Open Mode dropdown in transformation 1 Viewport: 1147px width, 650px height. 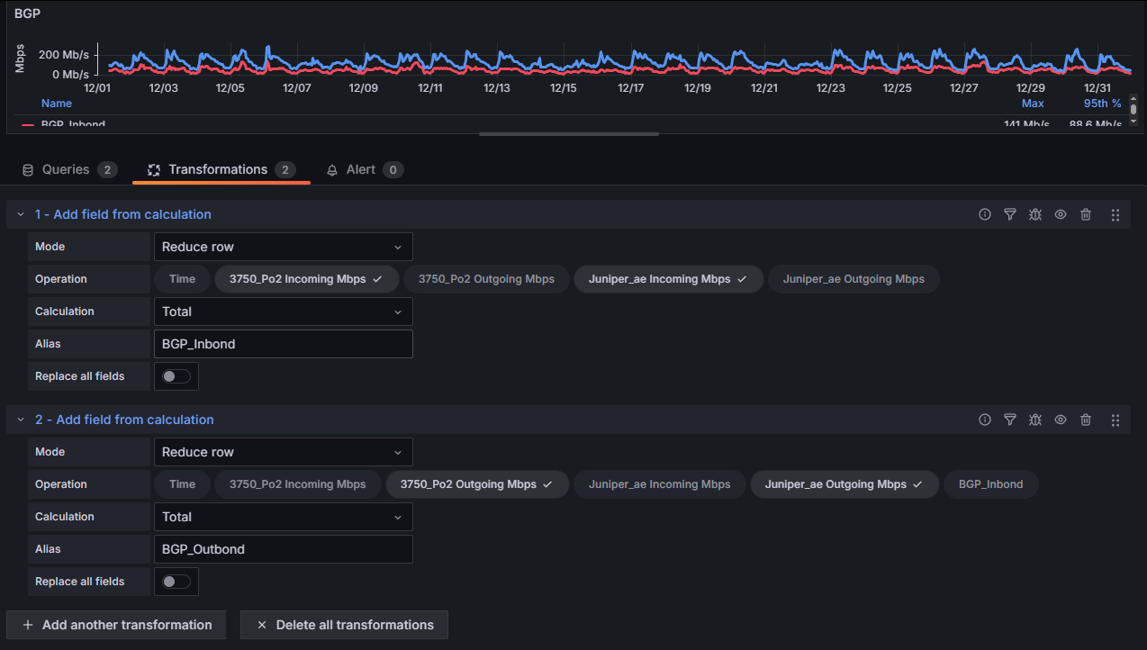283,247
